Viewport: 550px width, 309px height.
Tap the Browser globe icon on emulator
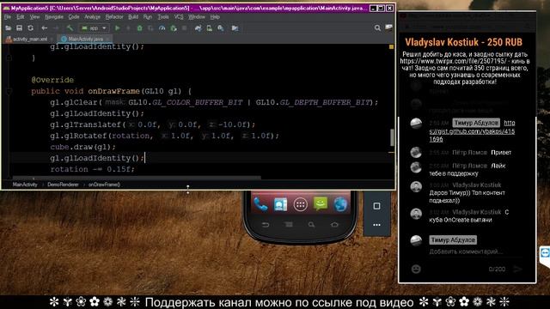pos(340,204)
